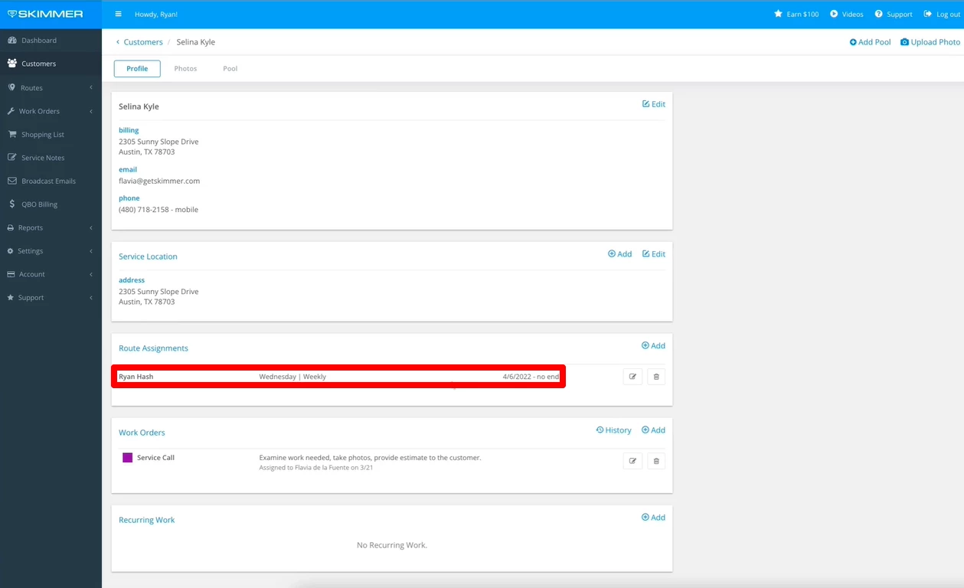Add a new Work Order
964x588 pixels.
[653, 430]
